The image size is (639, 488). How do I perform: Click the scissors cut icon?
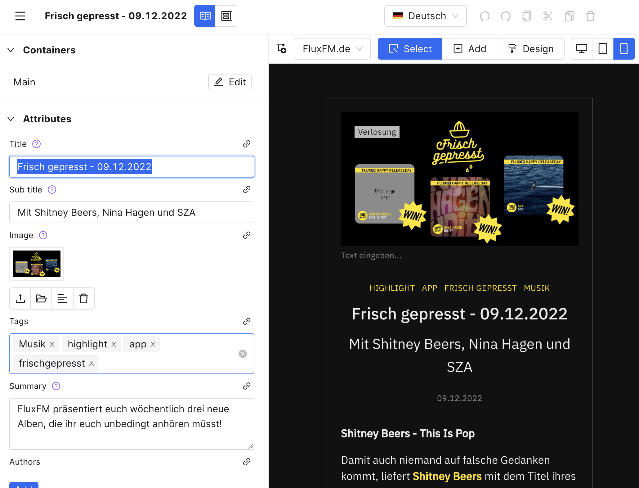pyautogui.click(x=548, y=16)
